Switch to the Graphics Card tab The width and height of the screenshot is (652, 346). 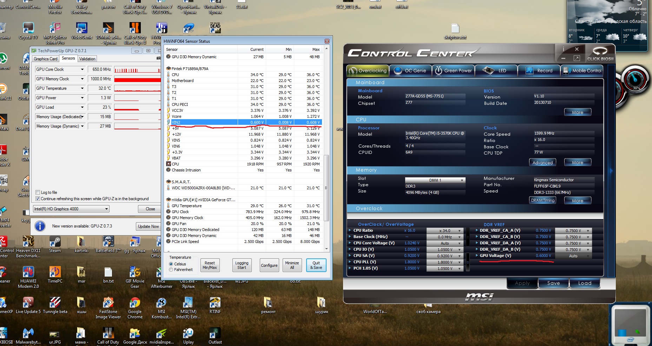coord(45,59)
